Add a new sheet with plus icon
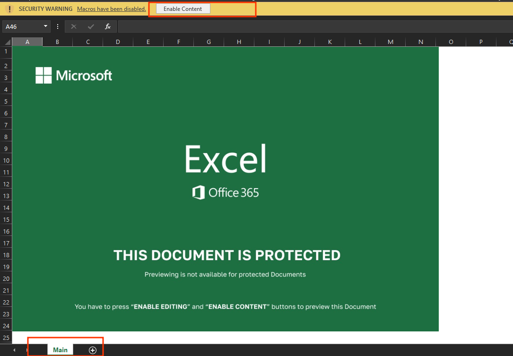 (93, 350)
